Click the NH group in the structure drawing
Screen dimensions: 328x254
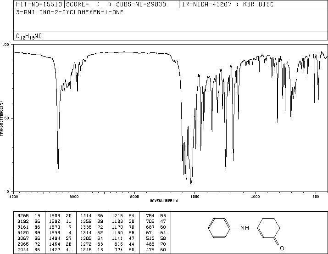(x=245, y=228)
